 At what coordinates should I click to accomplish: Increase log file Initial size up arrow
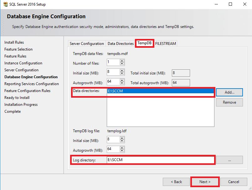point(122,138)
